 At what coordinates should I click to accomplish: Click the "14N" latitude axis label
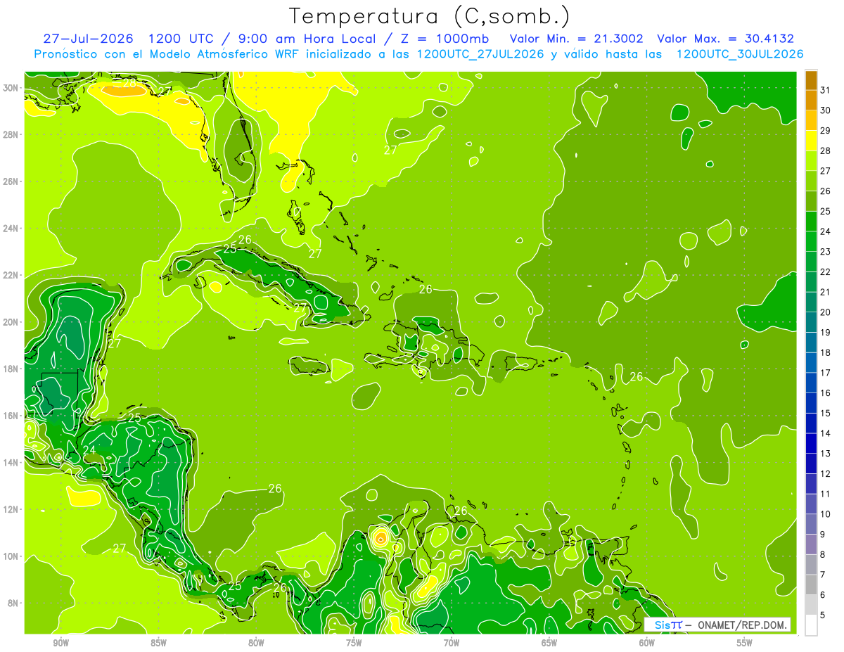click(x=11, y=463)
